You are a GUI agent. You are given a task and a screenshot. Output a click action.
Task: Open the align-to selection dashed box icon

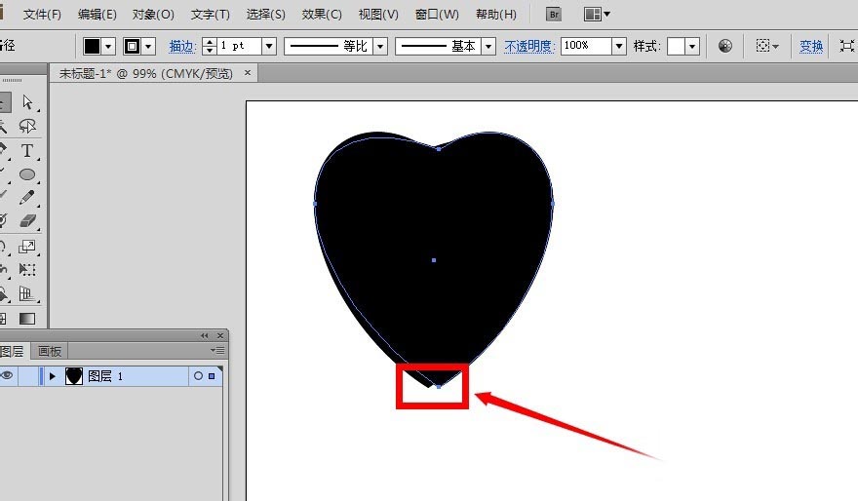tap(763, 46)
